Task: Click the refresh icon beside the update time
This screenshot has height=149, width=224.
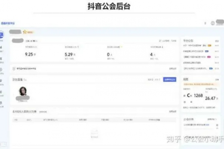Action: point(160,41)
